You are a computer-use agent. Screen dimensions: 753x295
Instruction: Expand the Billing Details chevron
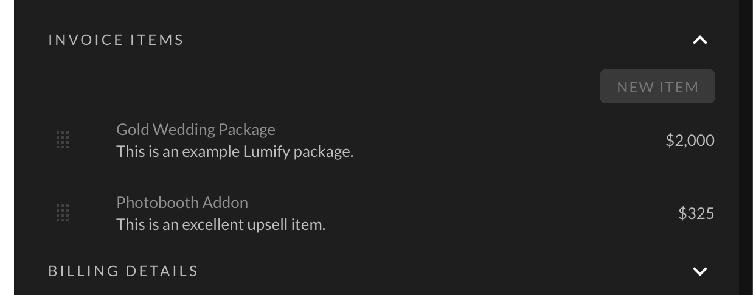pos(700,271)
